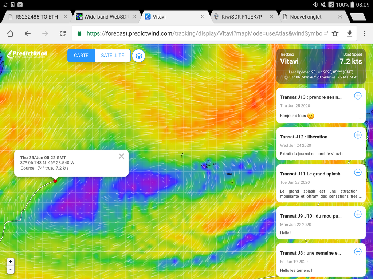Open the browser three-dot menu
The width and height of the screenshot is (373, 279).
364,33
